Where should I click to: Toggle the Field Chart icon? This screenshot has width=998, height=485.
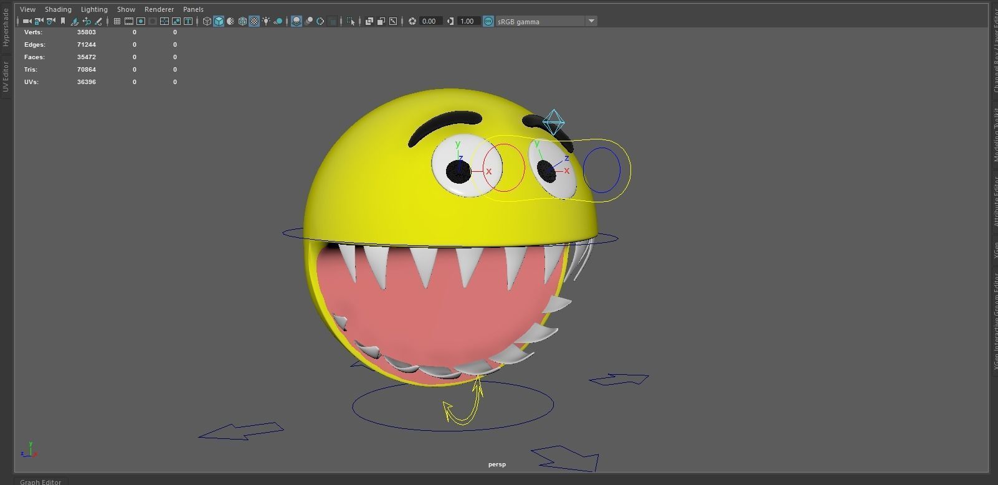[164, 21]
